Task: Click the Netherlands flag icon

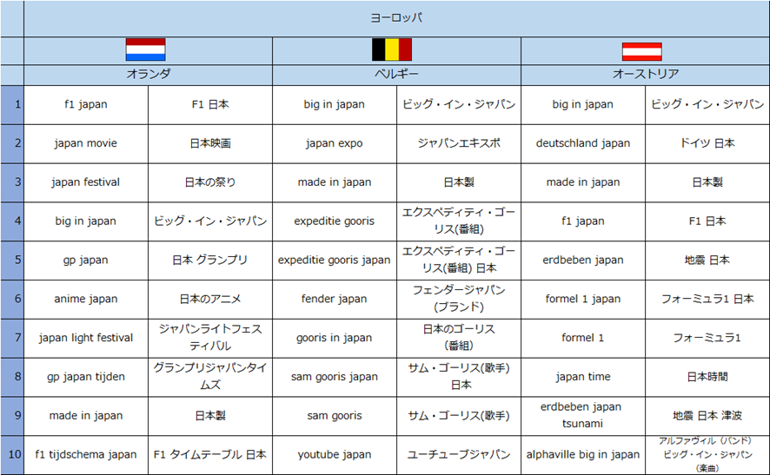Action: (145, 49)
